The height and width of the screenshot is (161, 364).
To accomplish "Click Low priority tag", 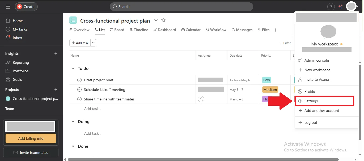I will [x=266, y=80].
